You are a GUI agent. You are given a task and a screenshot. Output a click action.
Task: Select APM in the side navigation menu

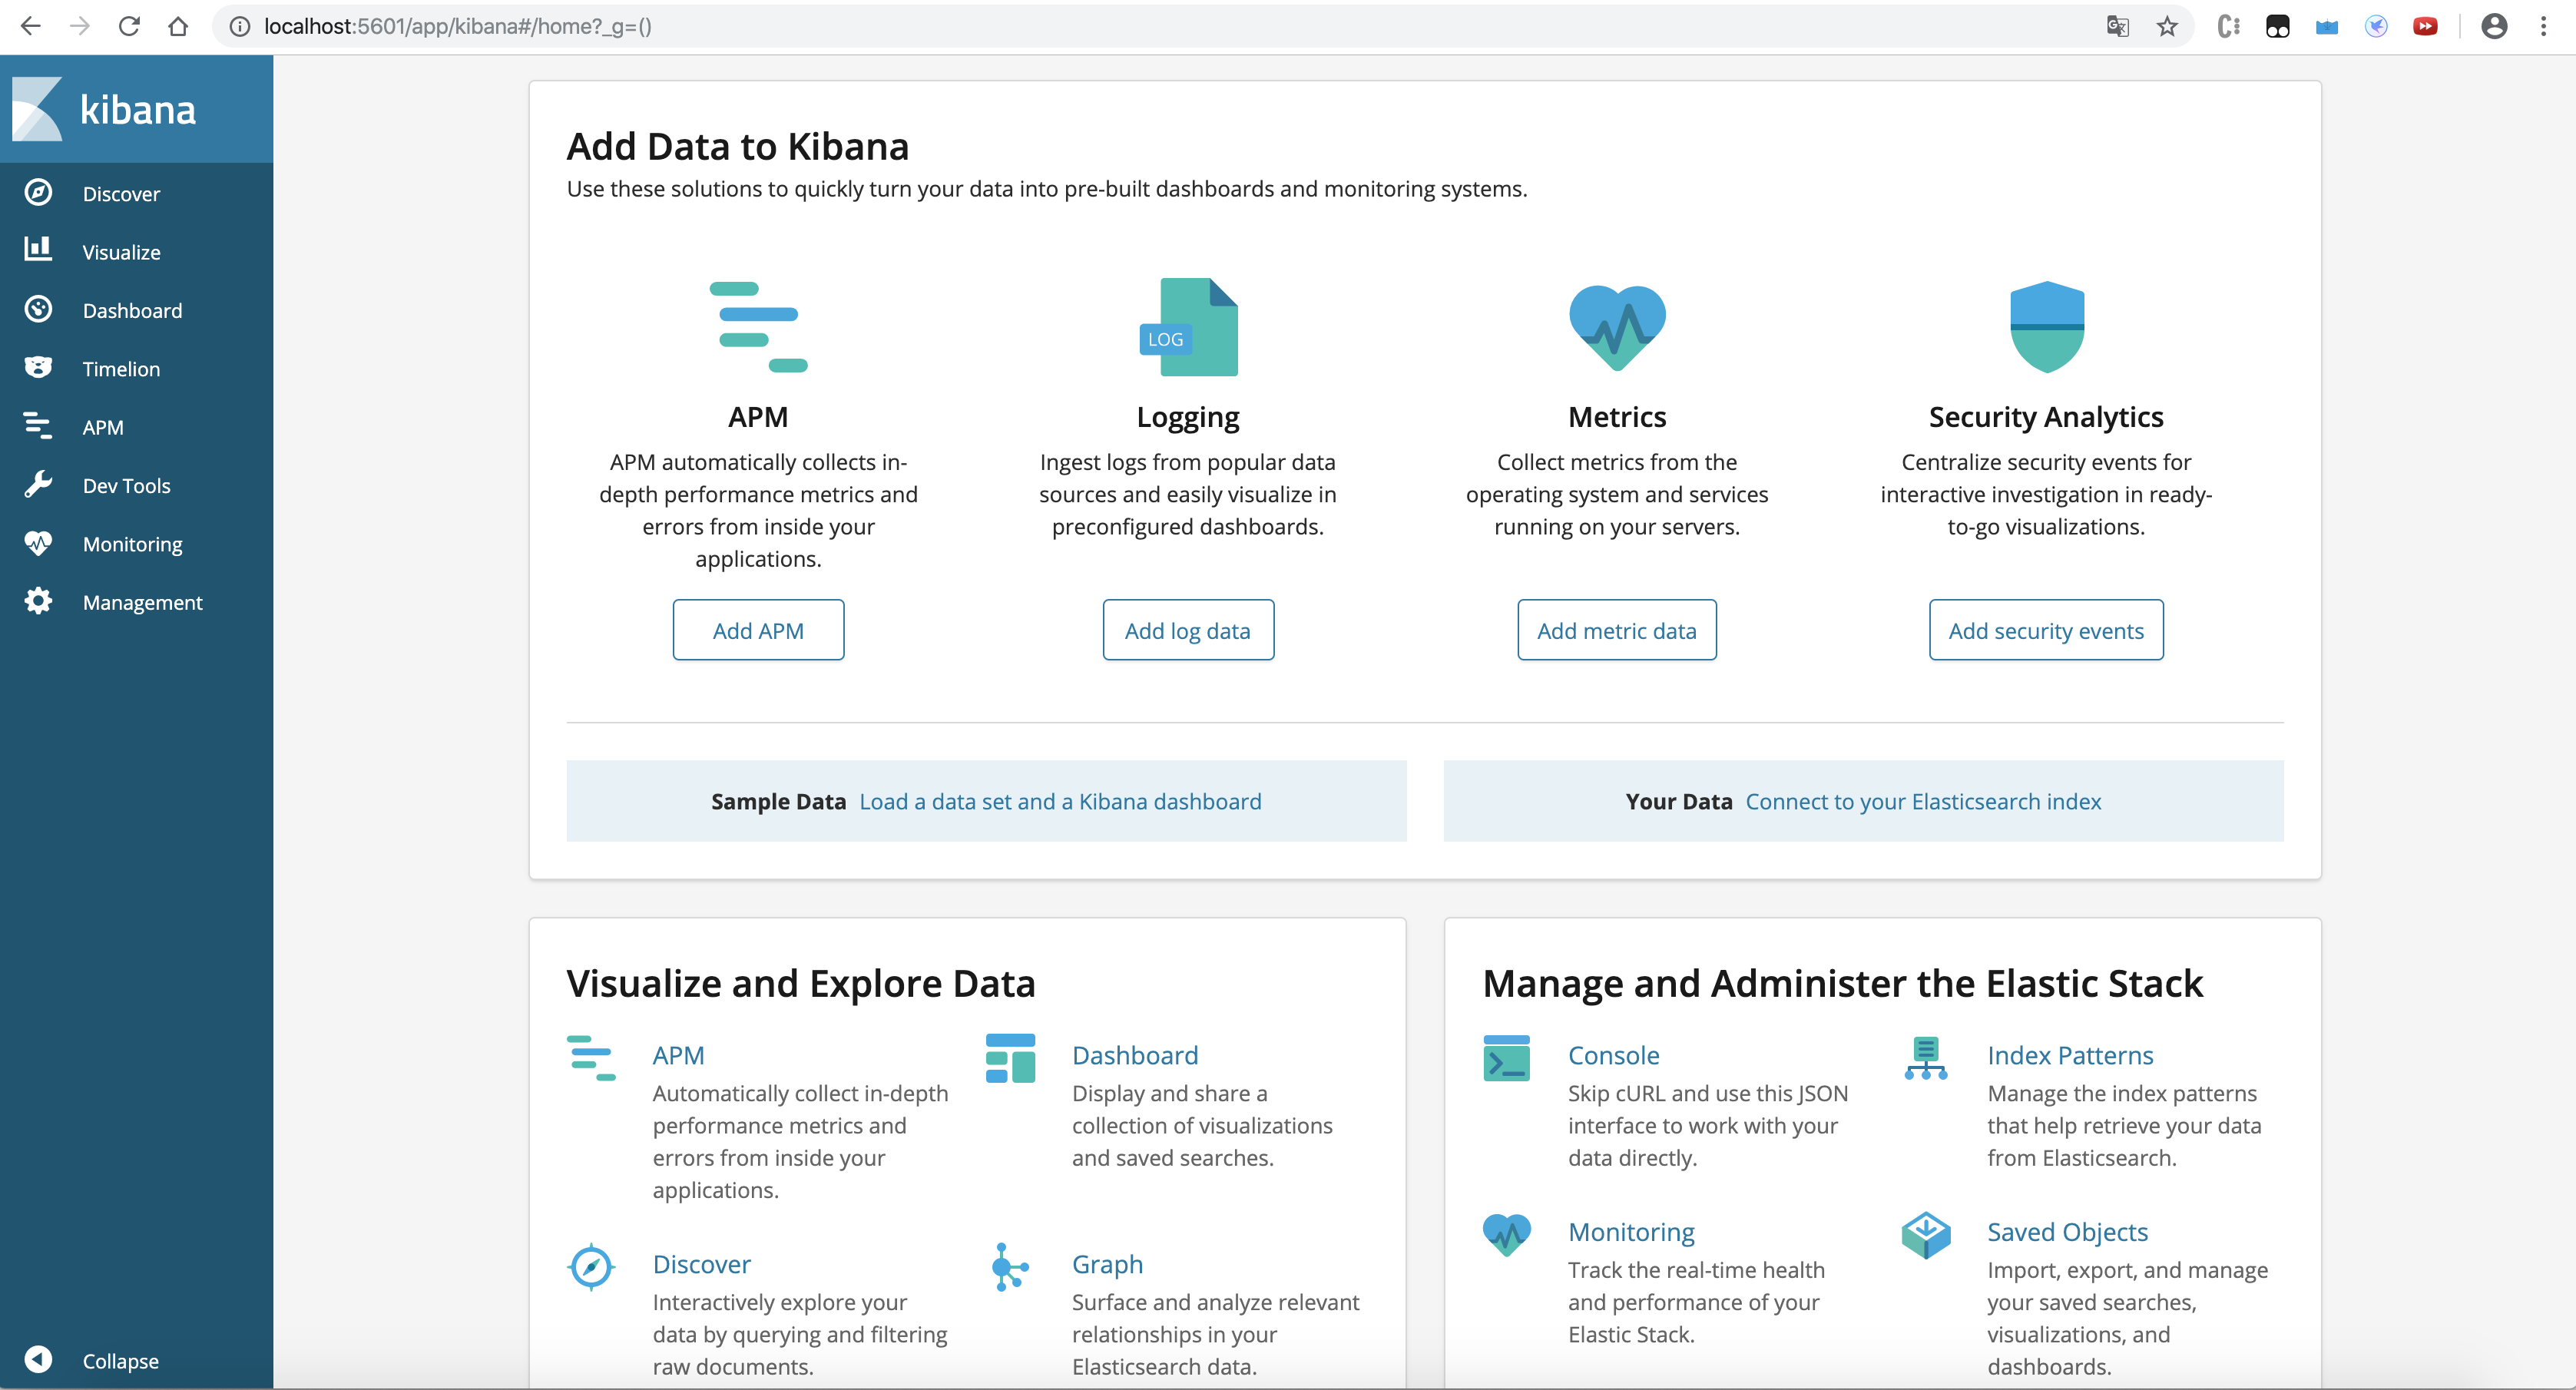[x=102, y=427]
